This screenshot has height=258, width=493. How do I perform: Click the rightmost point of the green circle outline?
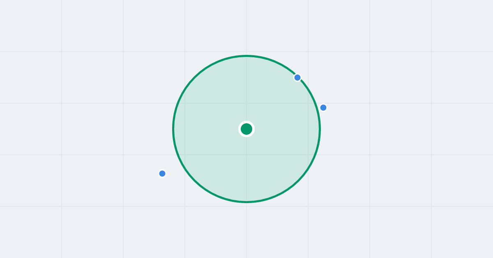click(x=320, y=129)
